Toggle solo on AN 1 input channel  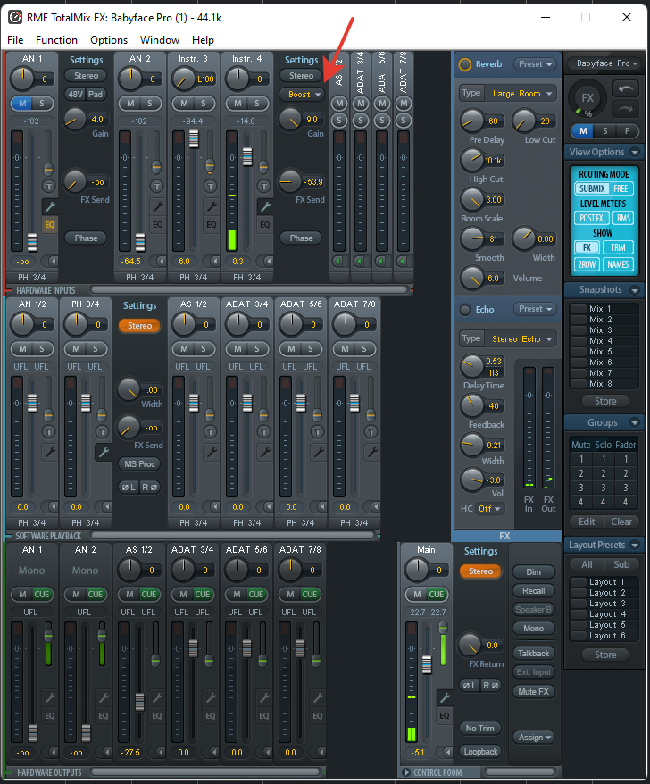coord(42,104)
